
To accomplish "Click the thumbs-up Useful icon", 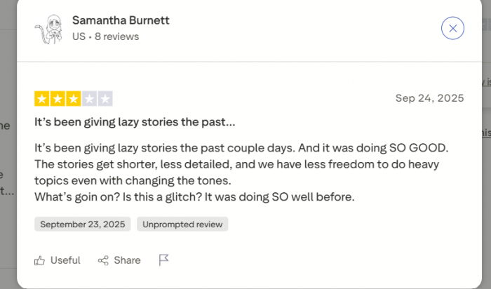I will coord(40,260).
